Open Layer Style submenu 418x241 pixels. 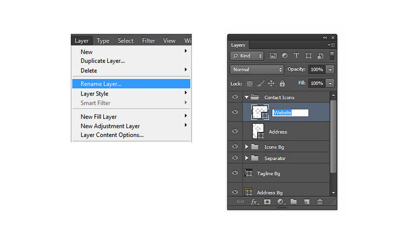tap(131, 94)
